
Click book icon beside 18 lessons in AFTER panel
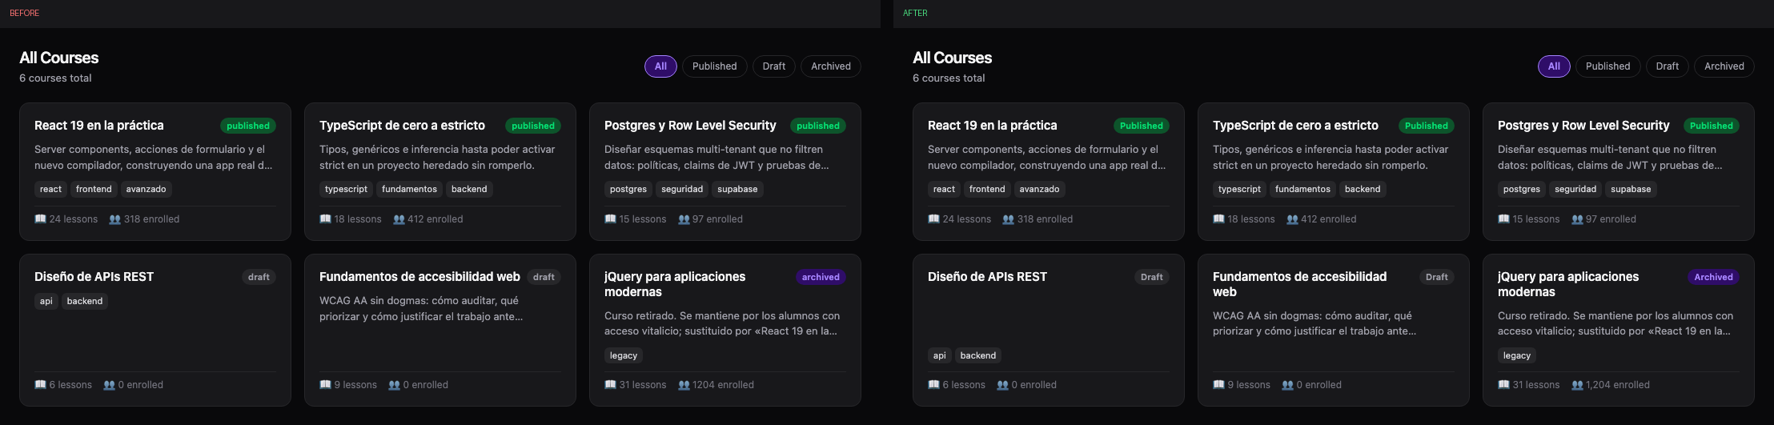click(x=1218, y=219)
